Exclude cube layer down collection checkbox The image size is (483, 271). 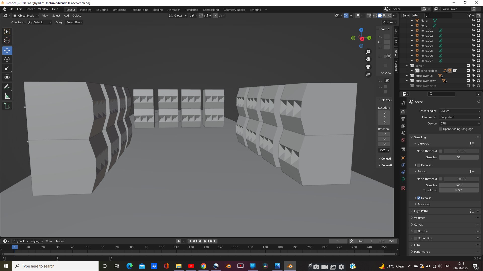468,81
